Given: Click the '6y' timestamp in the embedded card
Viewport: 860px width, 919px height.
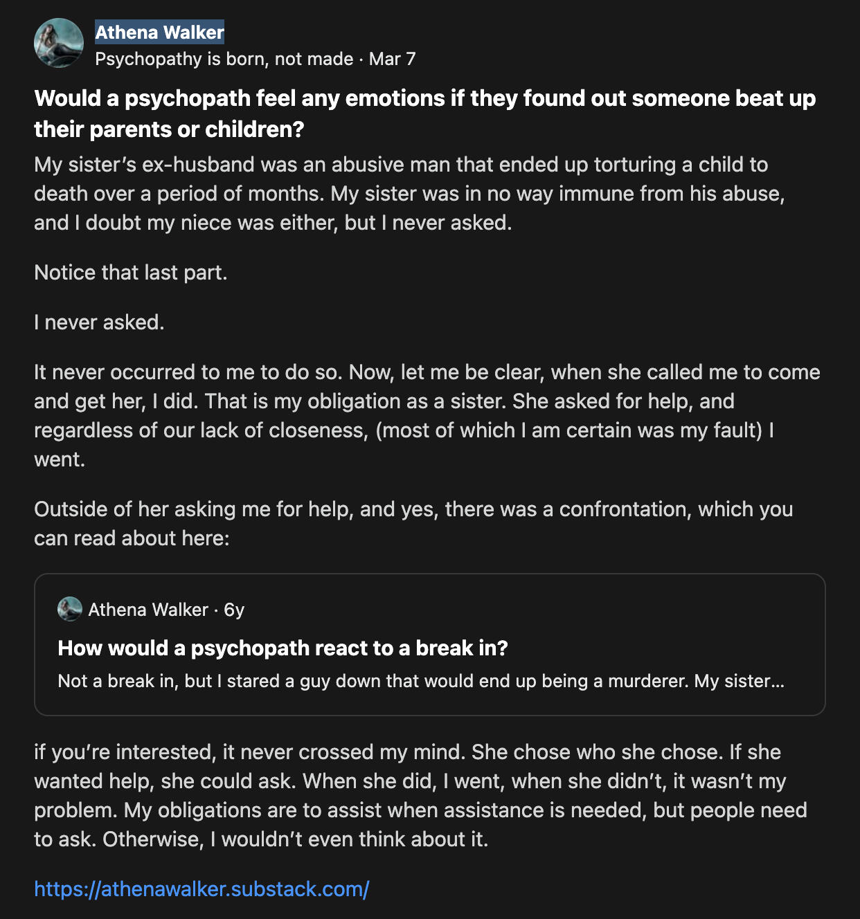Looking at the screenshot, I should 234,610.
